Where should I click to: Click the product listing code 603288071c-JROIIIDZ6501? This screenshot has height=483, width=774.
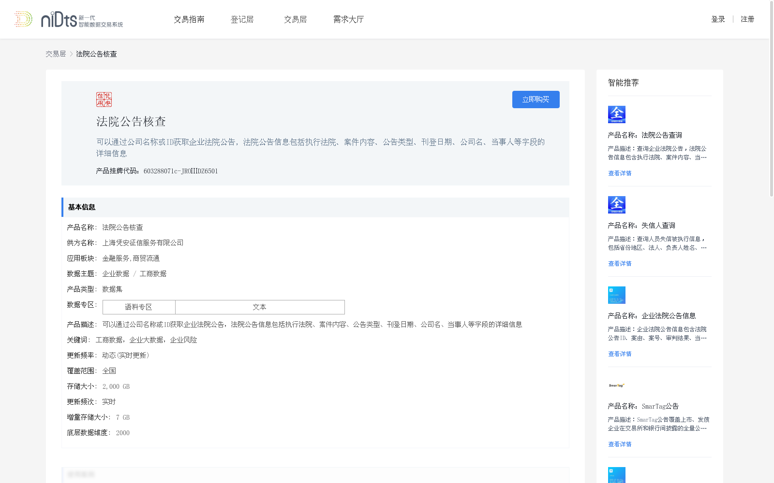[x=181, y=171]
